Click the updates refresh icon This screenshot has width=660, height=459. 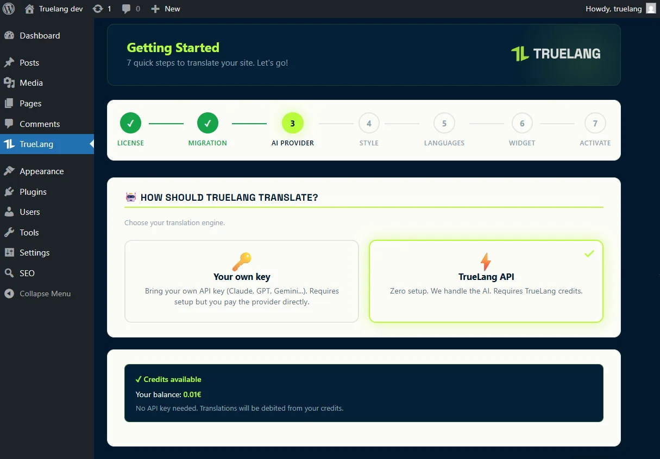click(98, 9)
